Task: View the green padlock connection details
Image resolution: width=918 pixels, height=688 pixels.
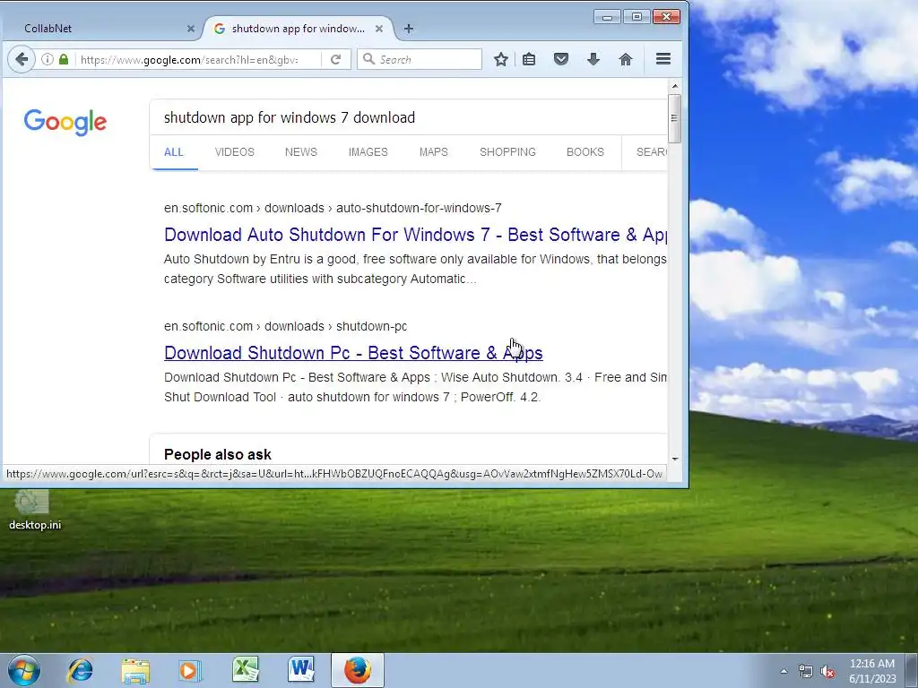Action: [64, 59]
